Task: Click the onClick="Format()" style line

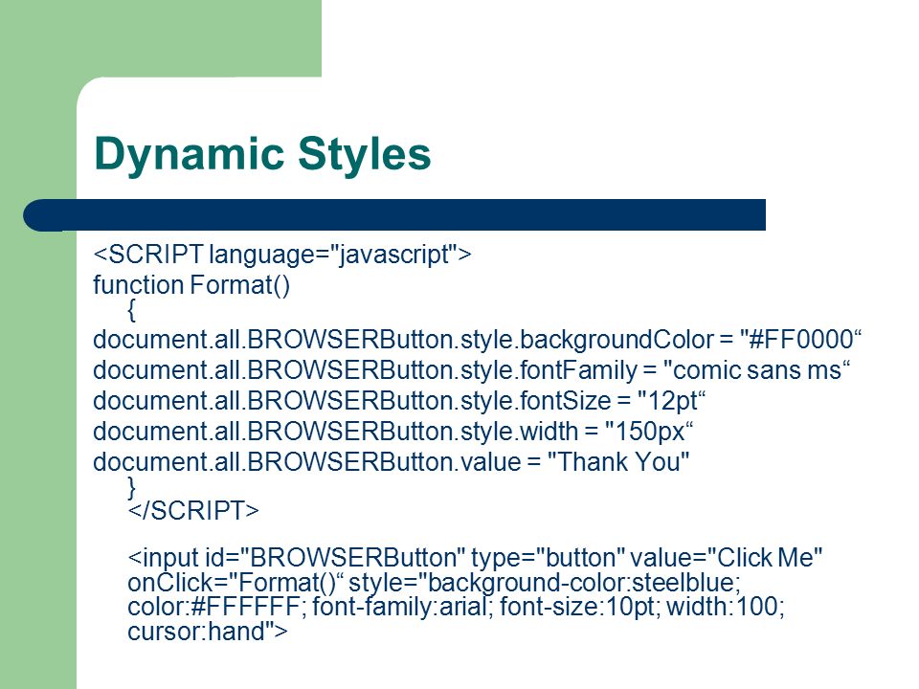Action: [435, 583]
